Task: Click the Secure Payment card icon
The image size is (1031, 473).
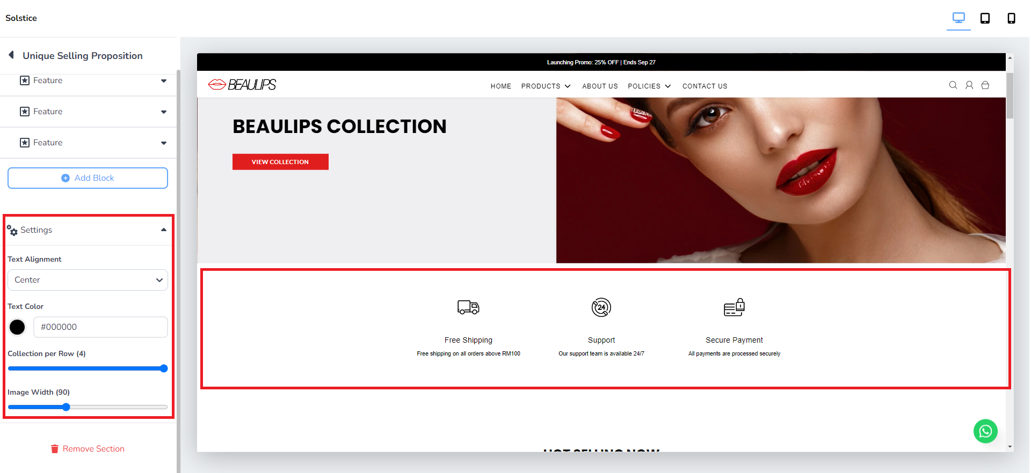Action: point(734,307)
